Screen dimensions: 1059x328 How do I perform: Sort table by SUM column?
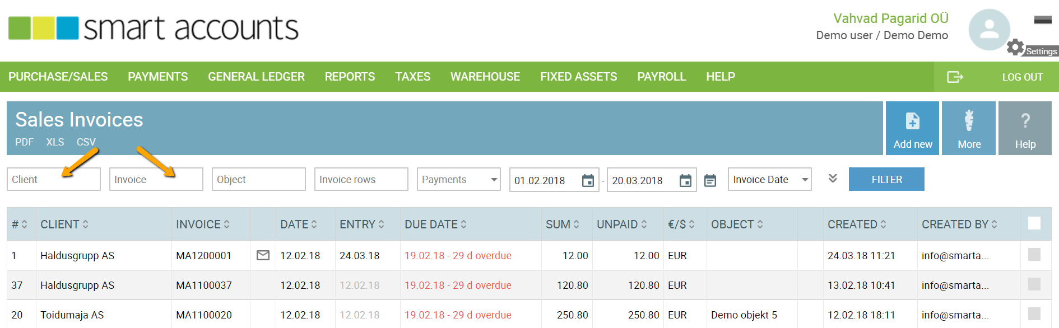click(x=563, y=224)
